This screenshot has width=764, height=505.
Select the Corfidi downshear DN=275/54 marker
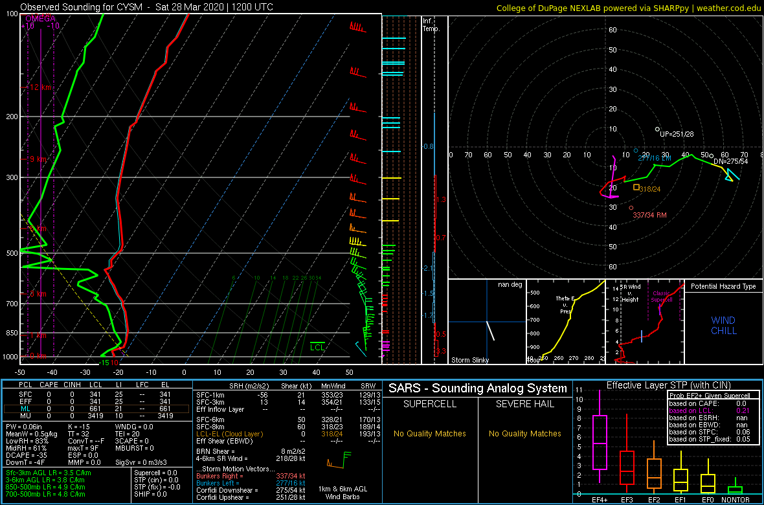click(x=712, y=156)
